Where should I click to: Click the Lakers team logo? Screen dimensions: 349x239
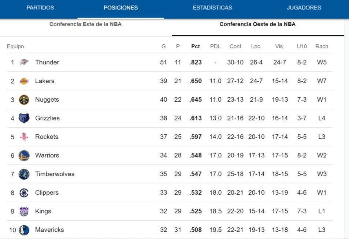pyautogui.click(x=24, y=81)
